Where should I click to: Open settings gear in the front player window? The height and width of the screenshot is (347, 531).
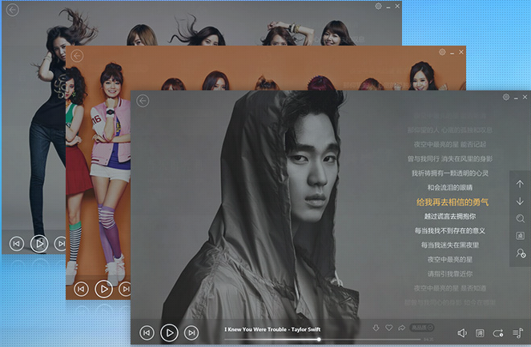coord(506,97)
